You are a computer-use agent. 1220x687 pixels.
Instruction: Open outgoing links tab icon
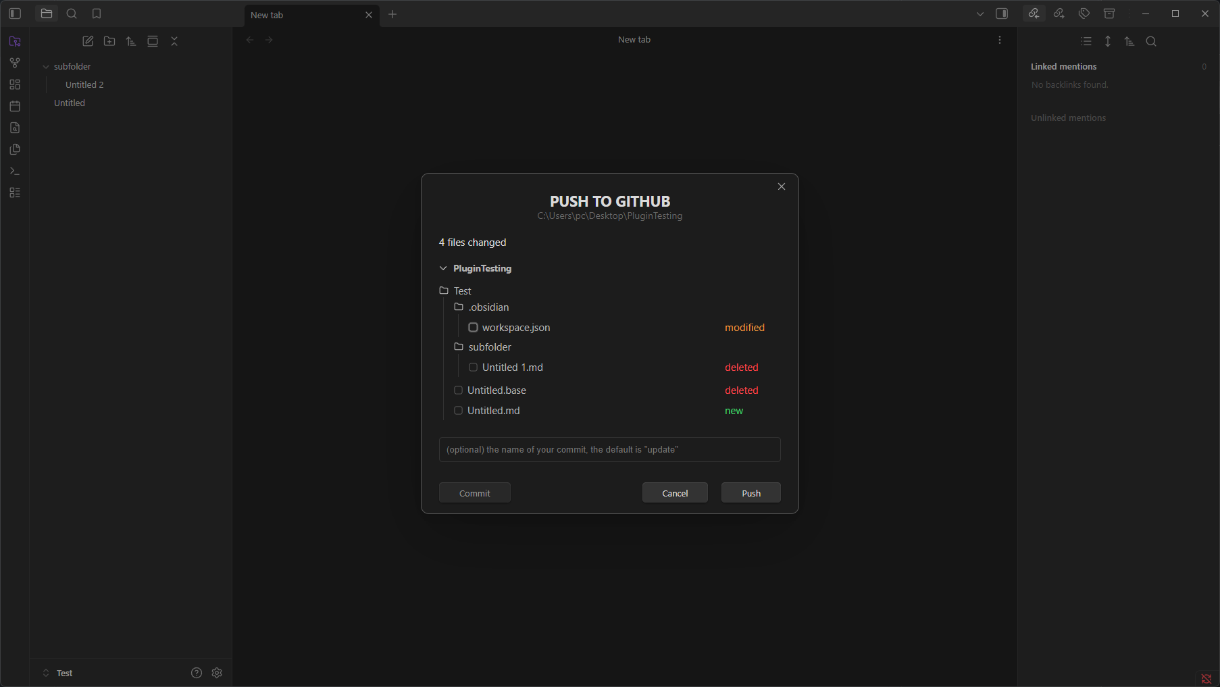1059,14
